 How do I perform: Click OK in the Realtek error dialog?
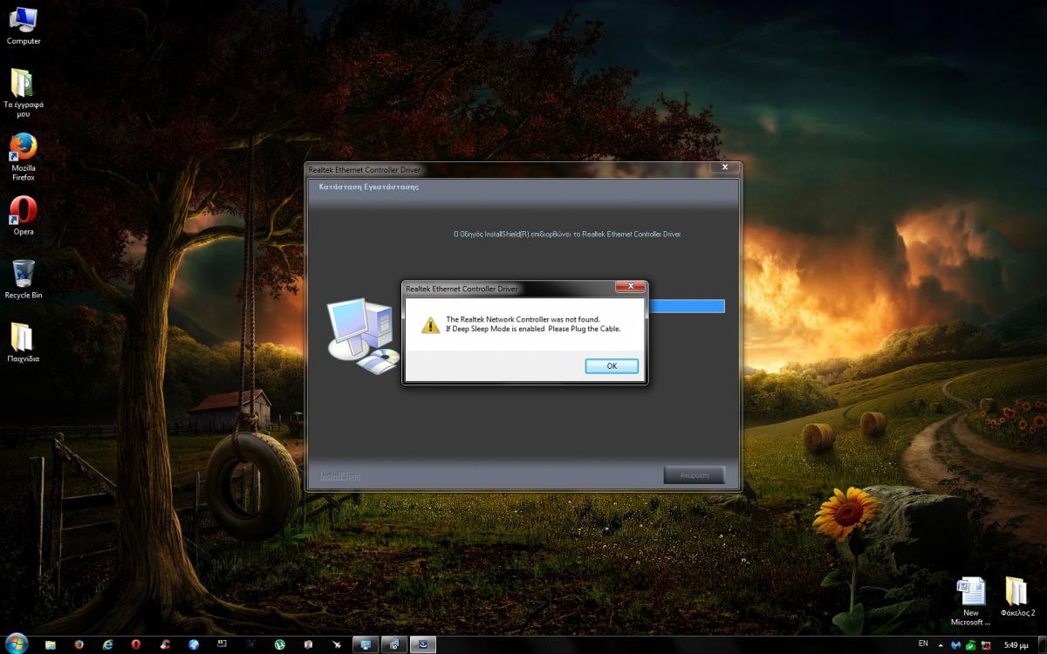pyautogui.click(x=612, y=366)
